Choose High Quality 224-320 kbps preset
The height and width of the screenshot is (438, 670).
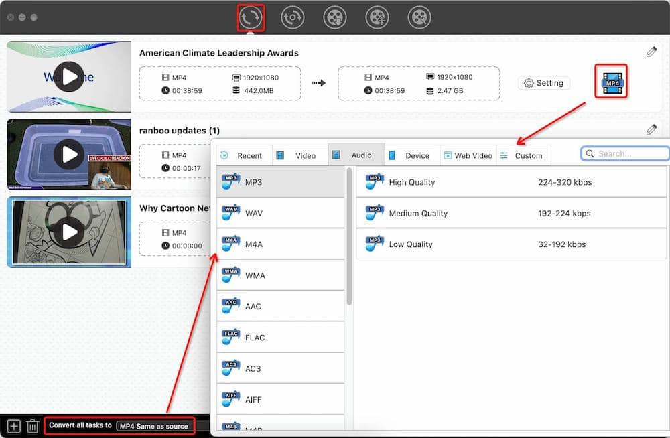tap(511, 182)
